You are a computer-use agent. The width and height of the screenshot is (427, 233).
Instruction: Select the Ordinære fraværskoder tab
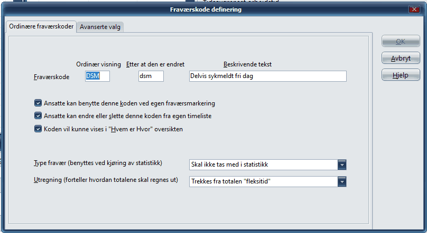point(40,26)
